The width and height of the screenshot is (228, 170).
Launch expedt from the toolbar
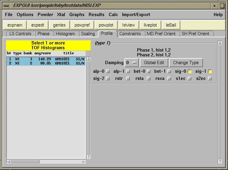(38, 25)
